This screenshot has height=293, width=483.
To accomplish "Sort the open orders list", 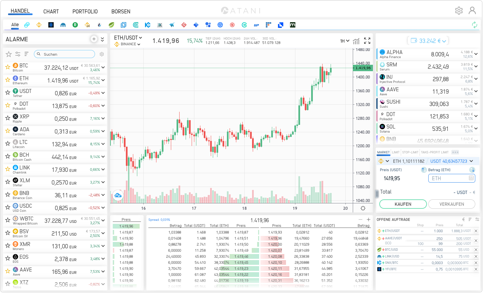I will click(x=470, y=219).
